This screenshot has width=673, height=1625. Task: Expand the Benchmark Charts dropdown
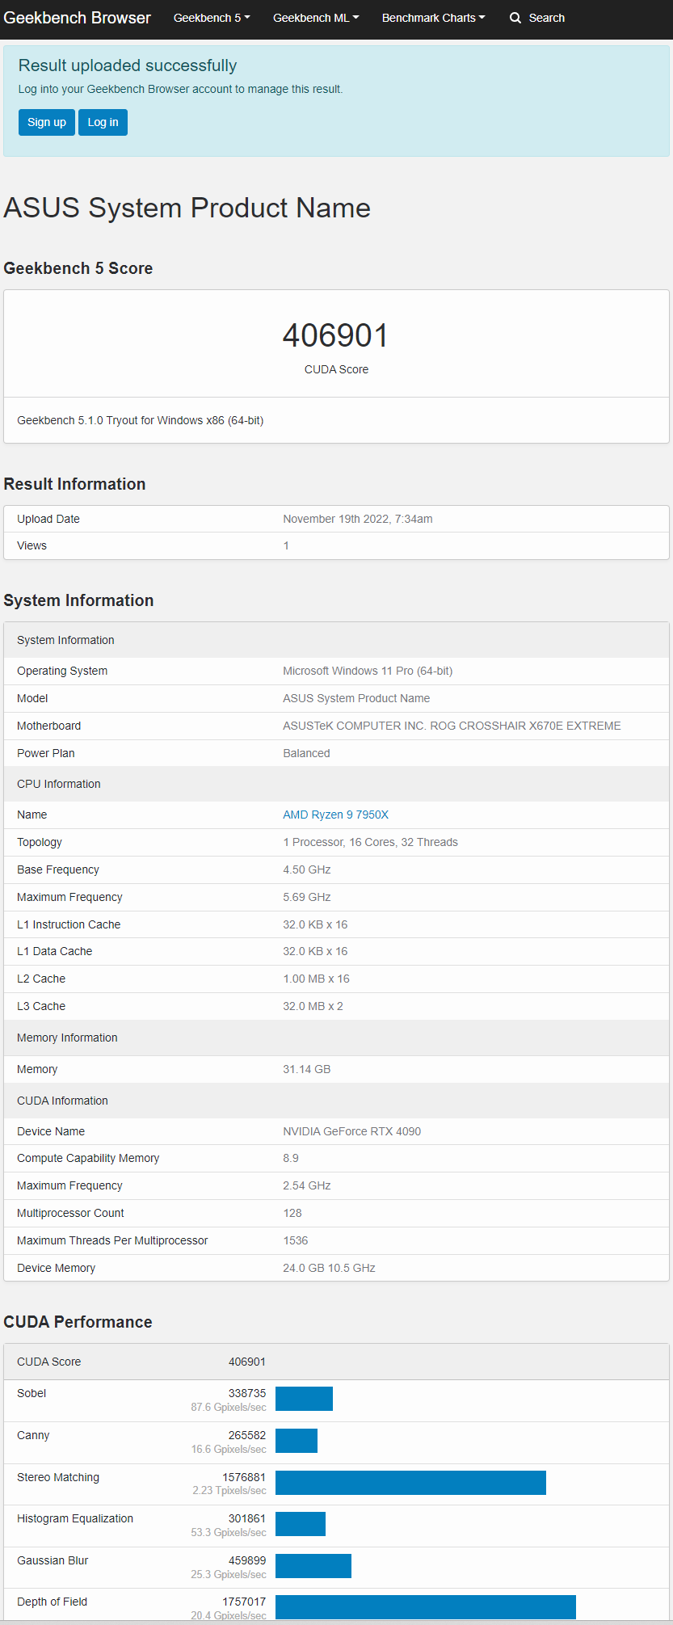pos(434,18)
